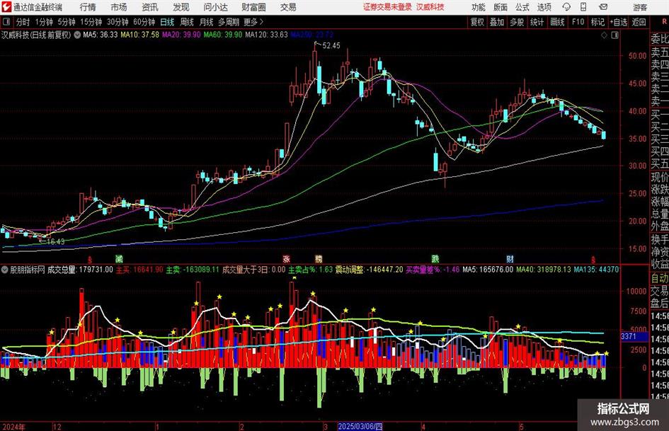The image size is (669, 431).
Task: Click the red R marker in toolbar corner
Action: tap(663, 22)
